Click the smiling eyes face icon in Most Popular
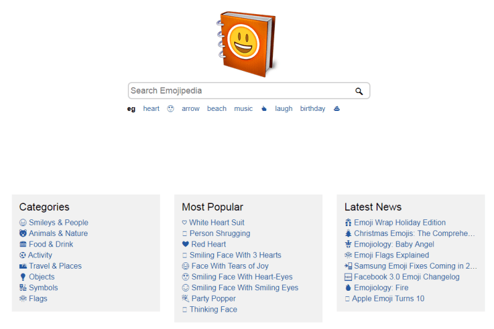 tap(186, 288)
